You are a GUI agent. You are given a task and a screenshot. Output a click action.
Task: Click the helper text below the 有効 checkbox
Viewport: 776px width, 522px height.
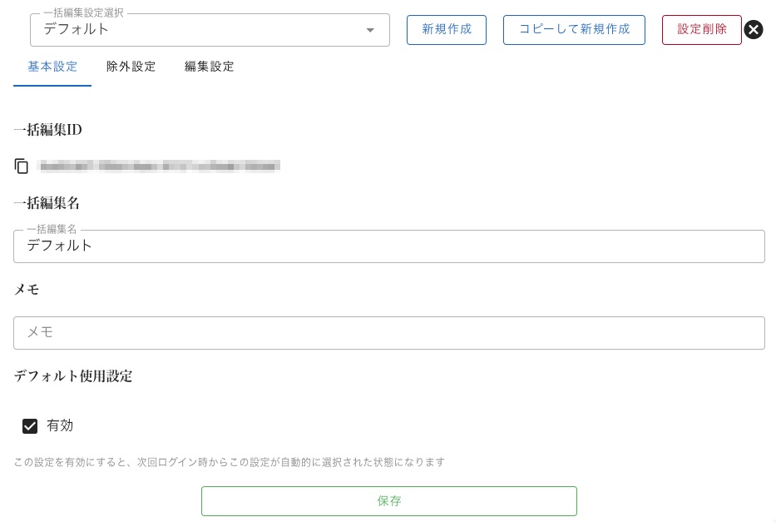coord(229,462)
